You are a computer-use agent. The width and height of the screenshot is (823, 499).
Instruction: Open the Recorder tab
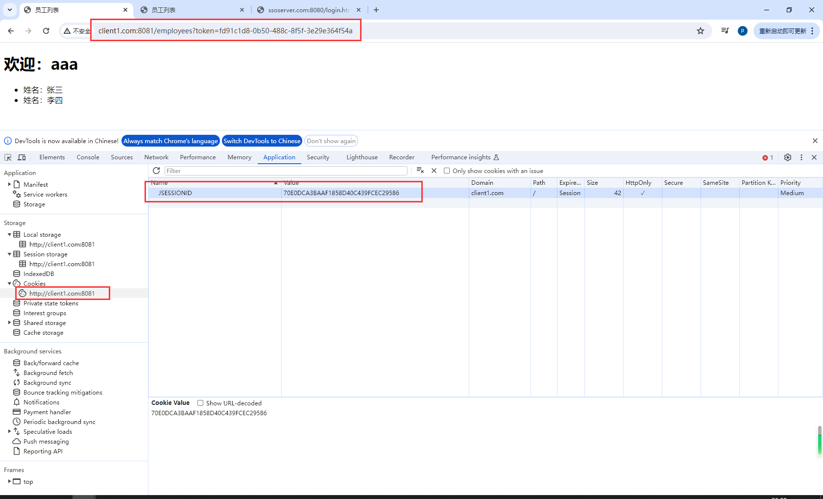tap(402, 157)
